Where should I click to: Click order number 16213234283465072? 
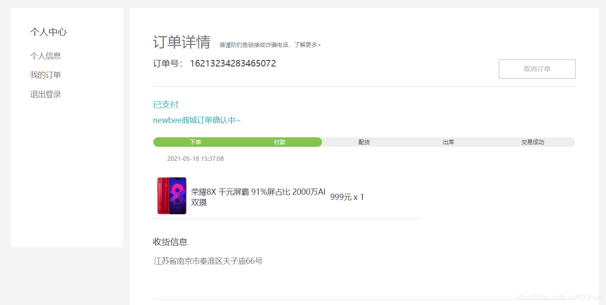point(233,63)
